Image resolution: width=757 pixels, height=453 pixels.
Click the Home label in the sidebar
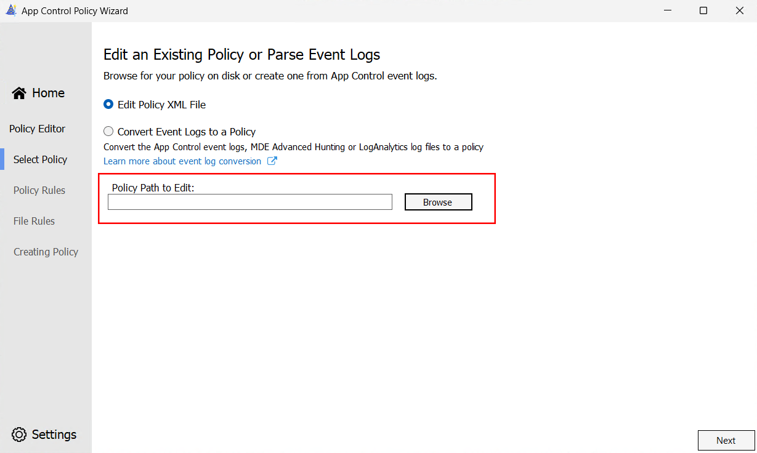48,93
